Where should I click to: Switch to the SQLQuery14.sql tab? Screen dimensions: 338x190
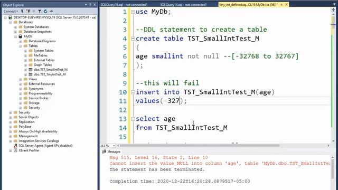tap(183, 5)
